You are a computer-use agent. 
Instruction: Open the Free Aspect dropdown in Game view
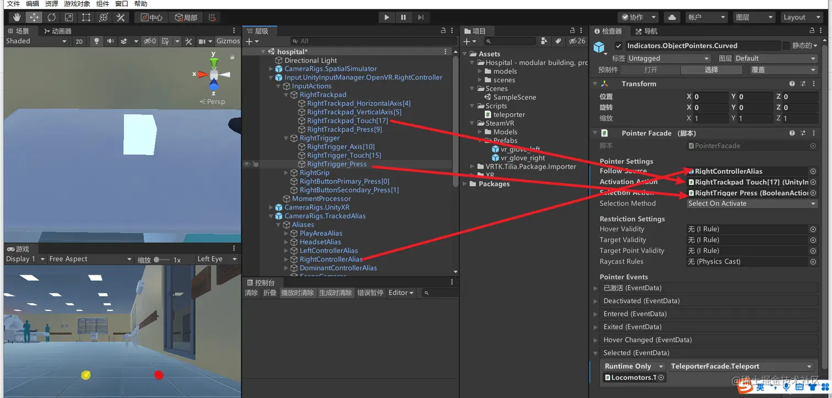click(90, 259)
